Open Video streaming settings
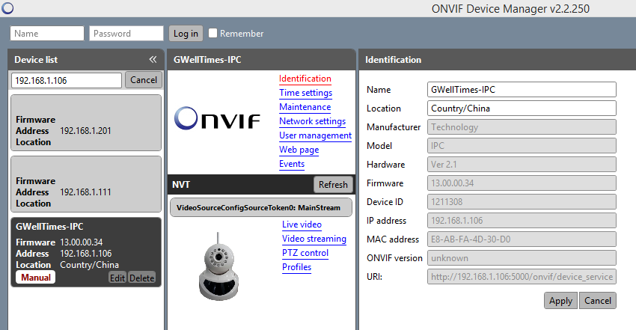This screenshot has height=330, width=636. pos(314,239)
